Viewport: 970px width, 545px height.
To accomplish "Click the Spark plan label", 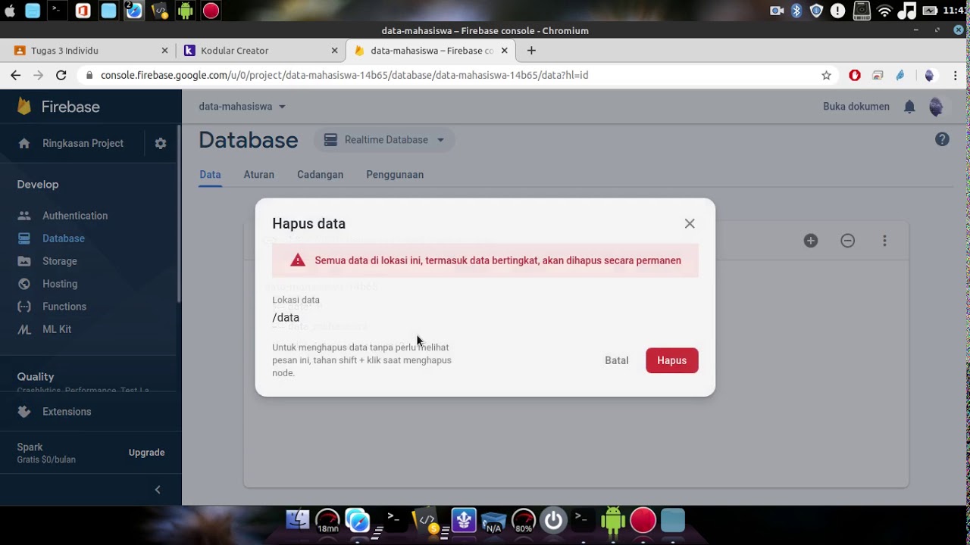I will [30, 447].
